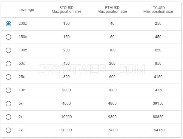Click the LTCUSD value 39150
183x139 pixels.
click(158, 103)
